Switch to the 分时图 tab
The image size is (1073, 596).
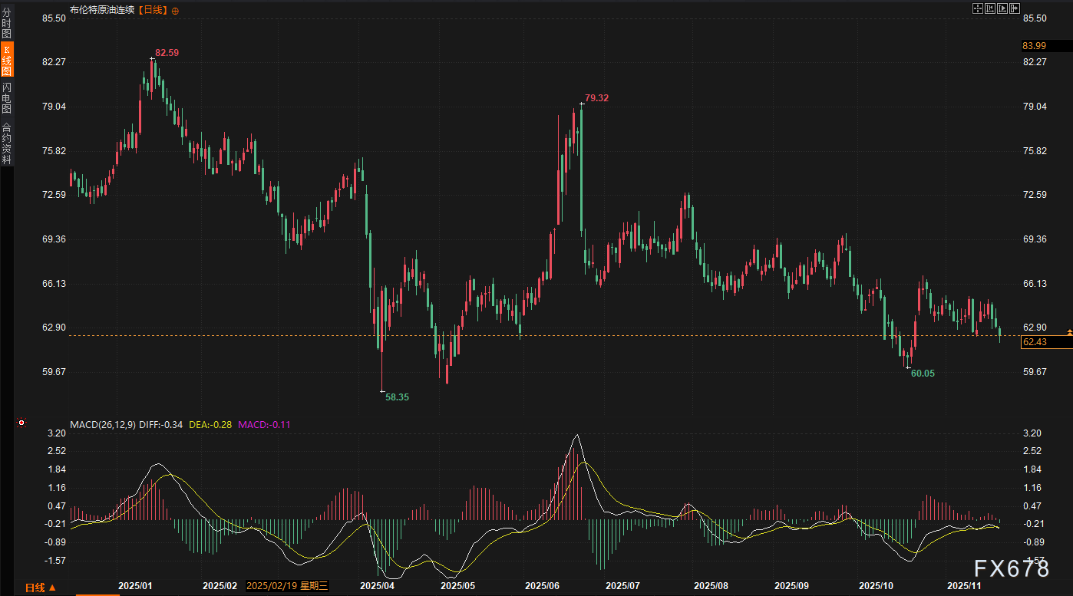[6, 23]
